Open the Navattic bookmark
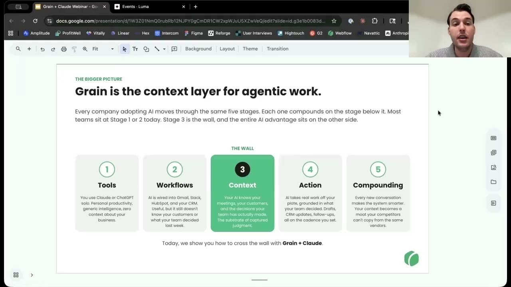Viewport: 511px width, 287px height. (x=368, y=33)
